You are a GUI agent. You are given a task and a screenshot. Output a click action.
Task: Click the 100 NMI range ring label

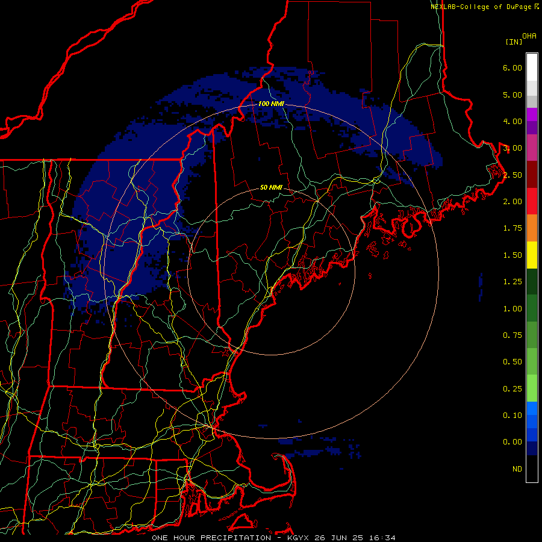click(271, 104)
